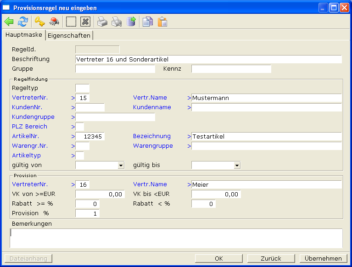This screenshot has height=267, width=352.
Task: Click the green back arrow icon
Action: (x=9, y=22)
